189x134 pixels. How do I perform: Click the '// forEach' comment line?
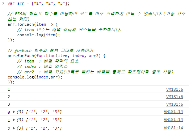click(x=50, y=50)
